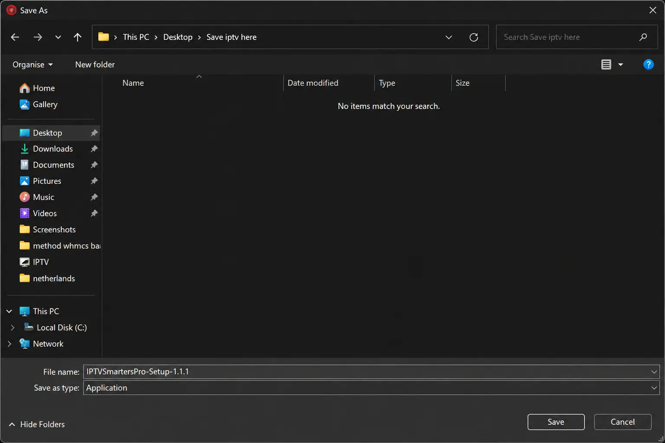Save the IPTVSmartersPro setup file
The width and height of the screenshot is (665, 443).
pos(556,422)
